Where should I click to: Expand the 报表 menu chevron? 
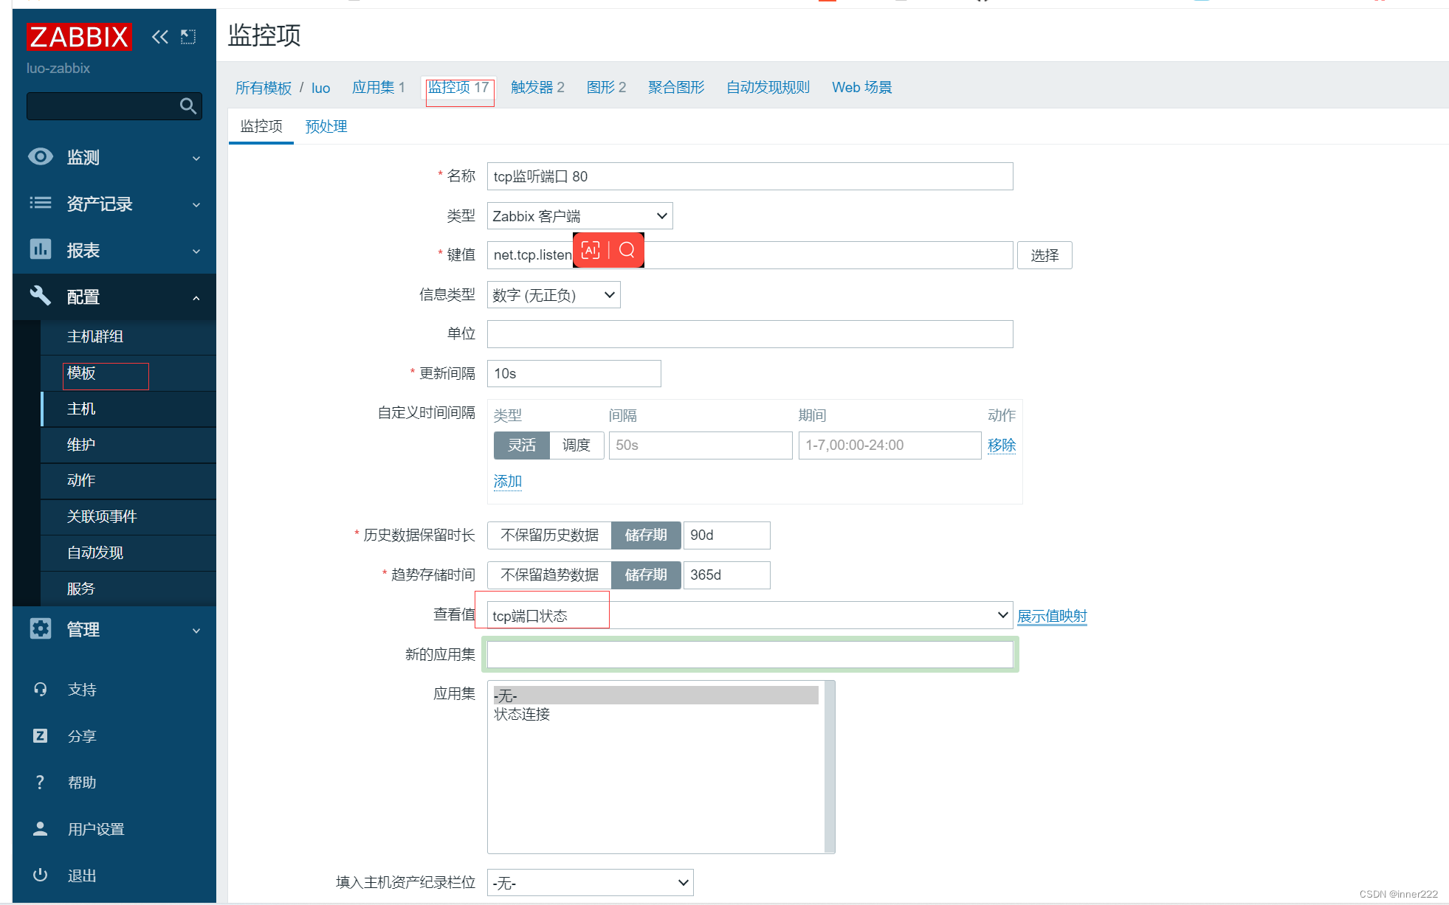196,252
